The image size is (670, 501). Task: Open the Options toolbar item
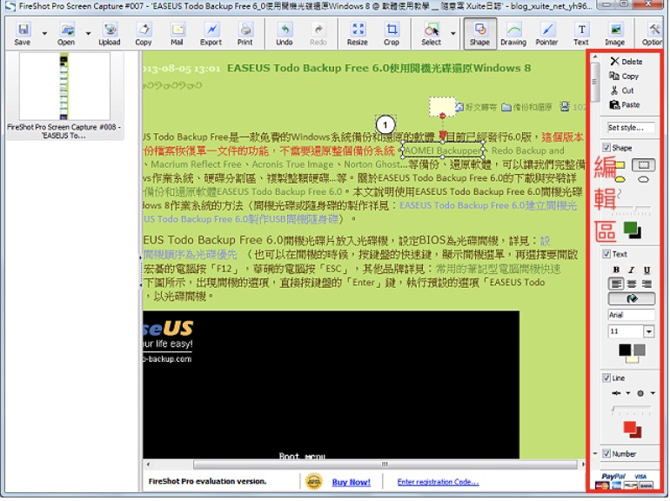click(x=653, y=33)
